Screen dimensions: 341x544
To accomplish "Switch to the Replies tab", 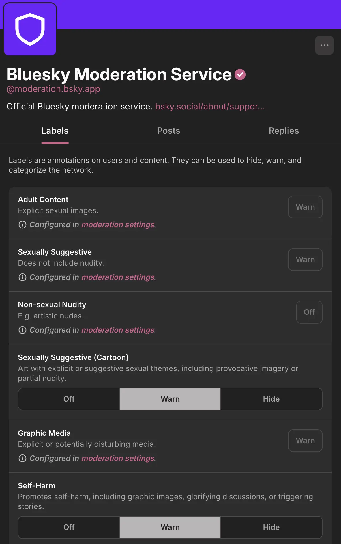I will point(284,131).
